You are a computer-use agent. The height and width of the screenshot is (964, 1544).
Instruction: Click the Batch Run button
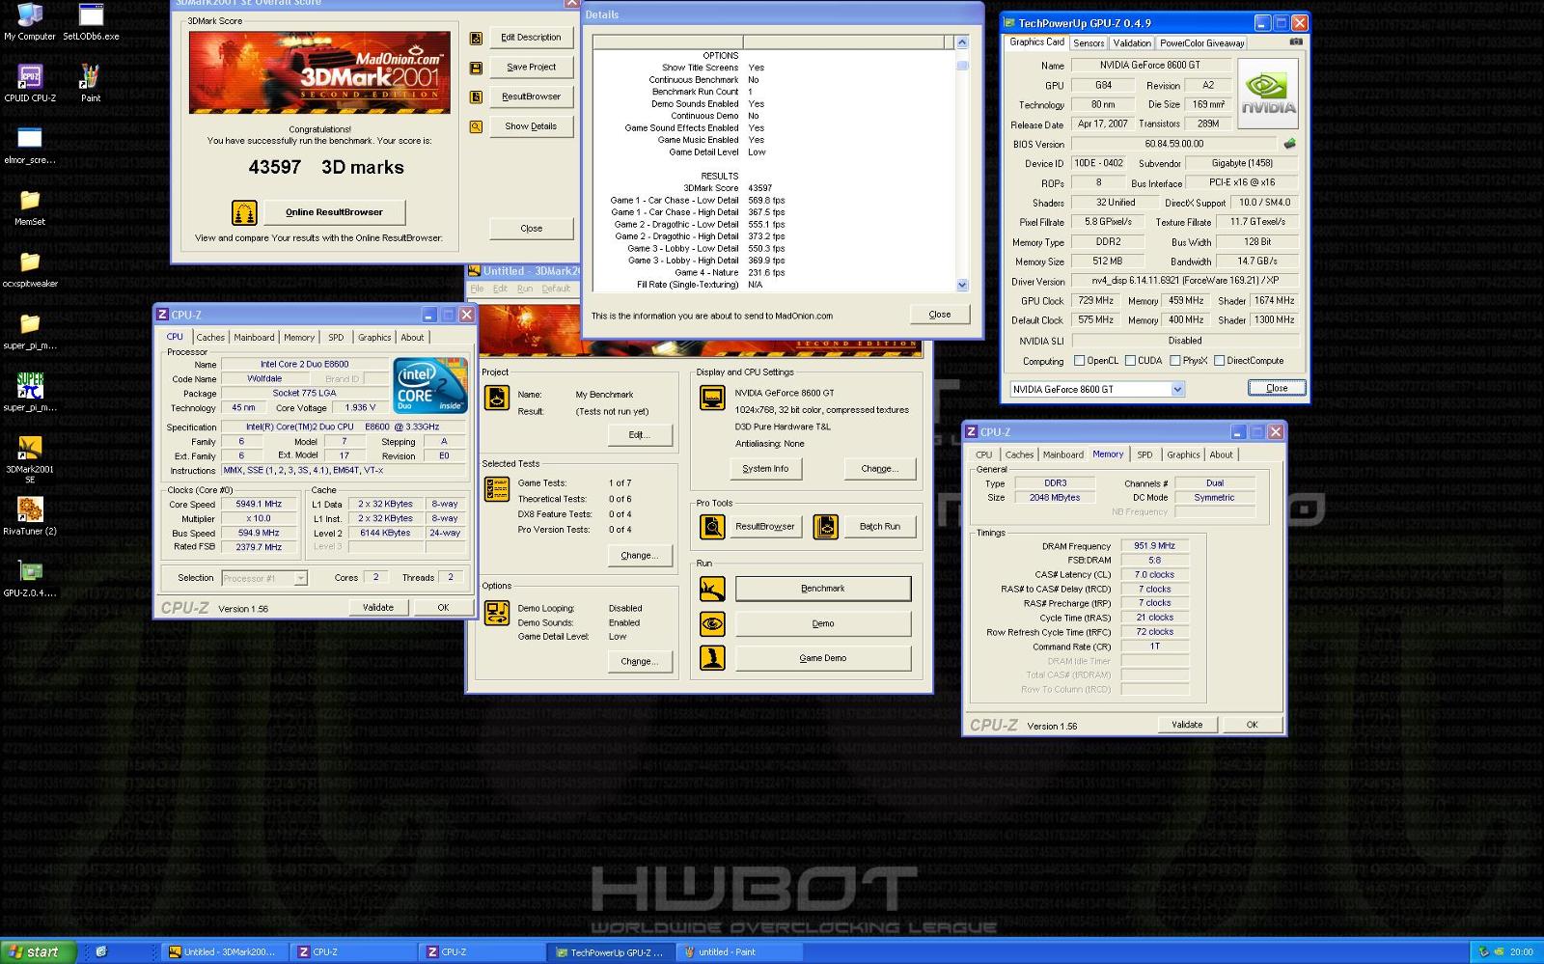[879, 527]
